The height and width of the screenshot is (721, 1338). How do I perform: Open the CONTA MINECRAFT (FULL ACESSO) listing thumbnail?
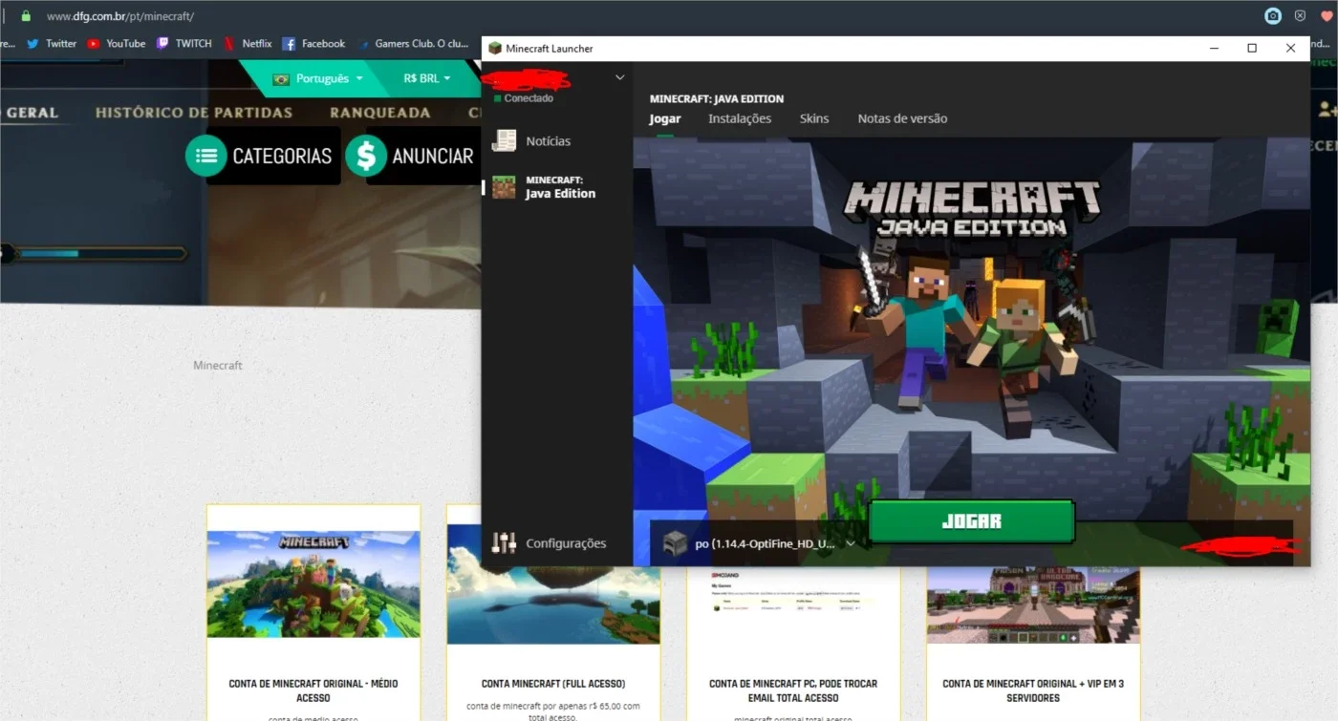point(553,585)
